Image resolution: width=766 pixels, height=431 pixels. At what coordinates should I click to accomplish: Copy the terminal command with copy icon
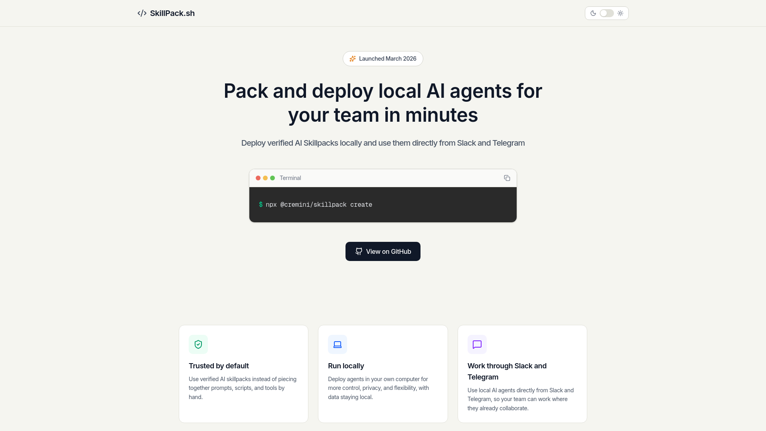pyautogui.click(x=507, y=178)
